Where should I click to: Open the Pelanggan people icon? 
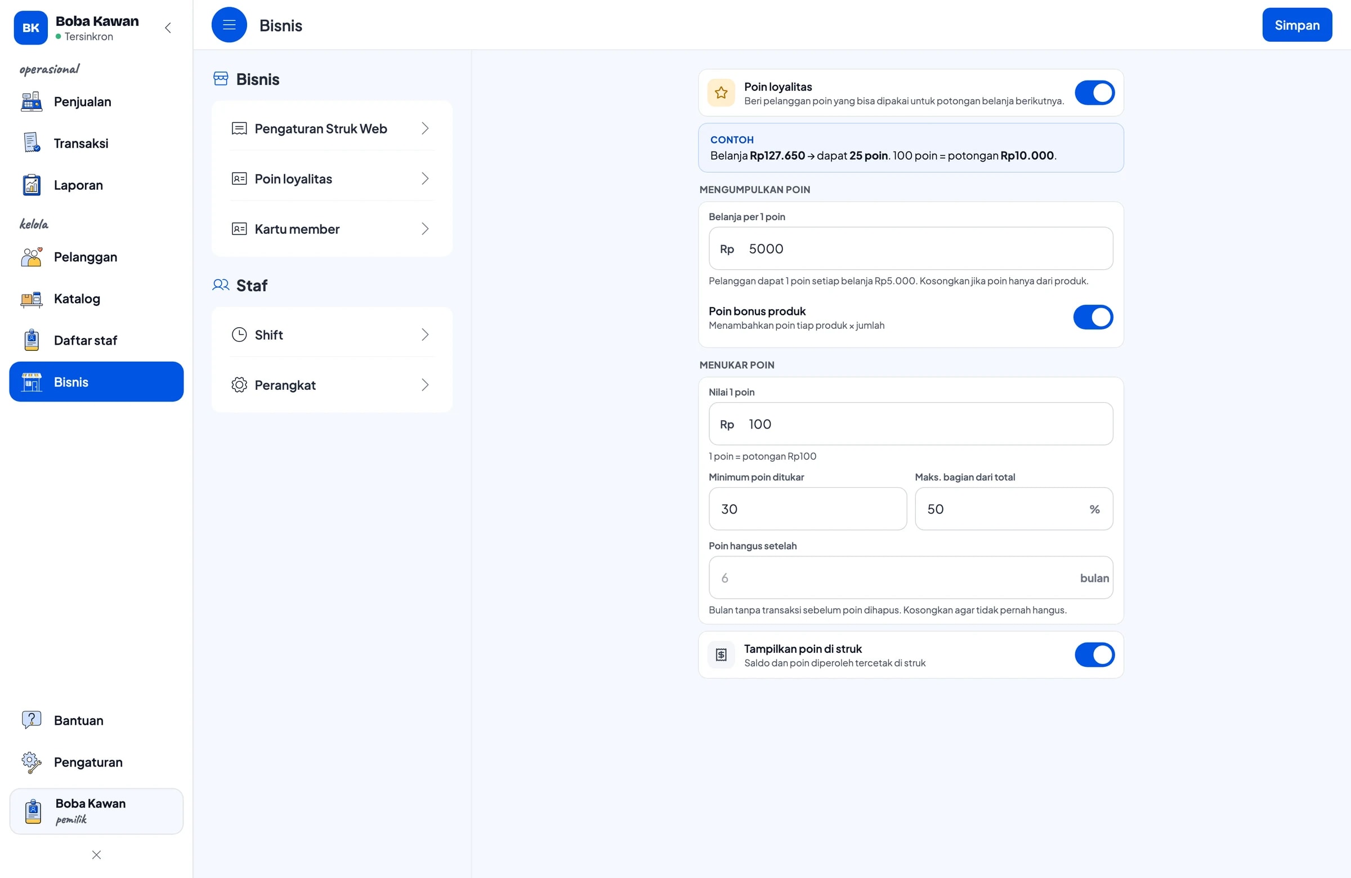pyautogui.click(x=32, y=257)
